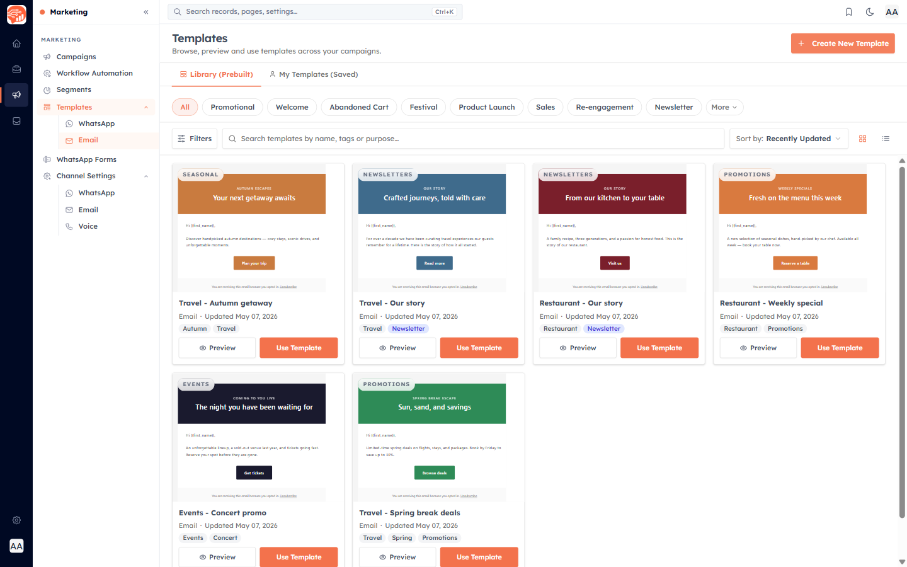Preview Travel - Autumn getaway template
This screenshot has width=907, height=567.
coord(217,348)
